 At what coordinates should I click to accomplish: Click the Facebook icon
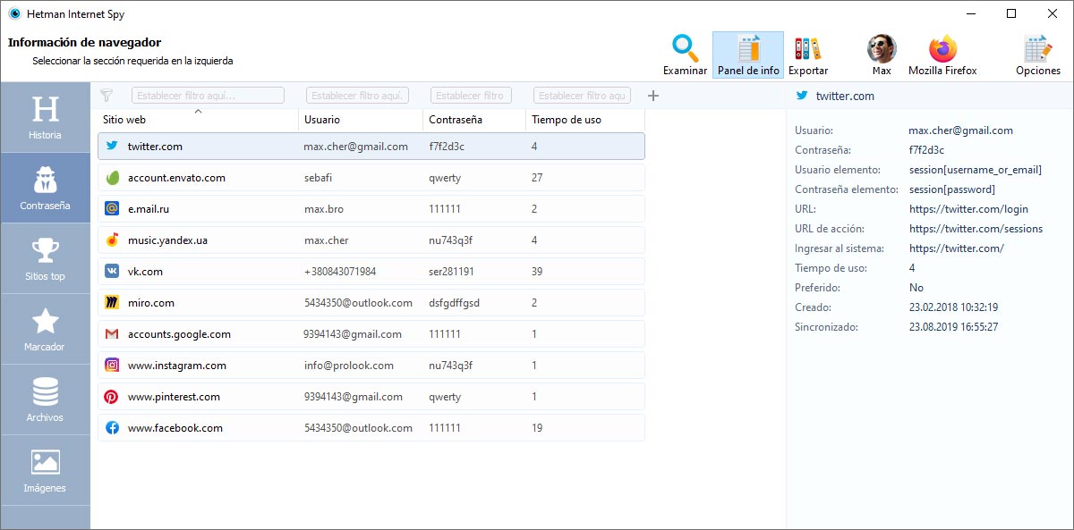click(112, 428)
